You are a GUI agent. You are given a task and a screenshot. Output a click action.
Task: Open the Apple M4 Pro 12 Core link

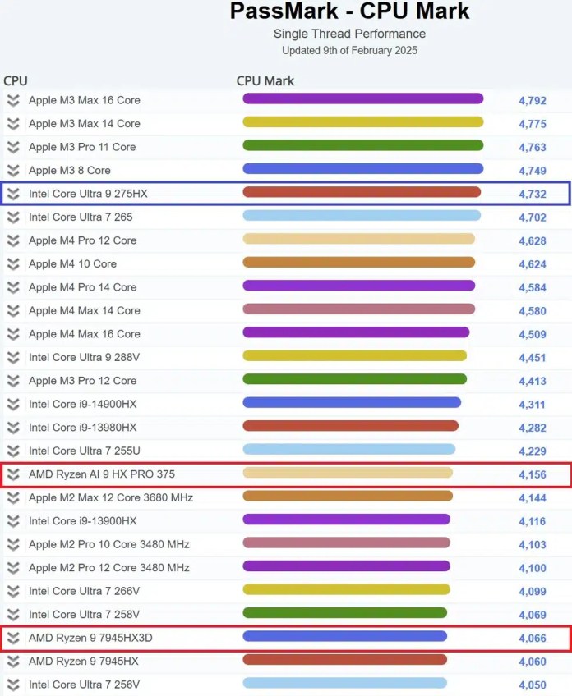pos(83,240)
